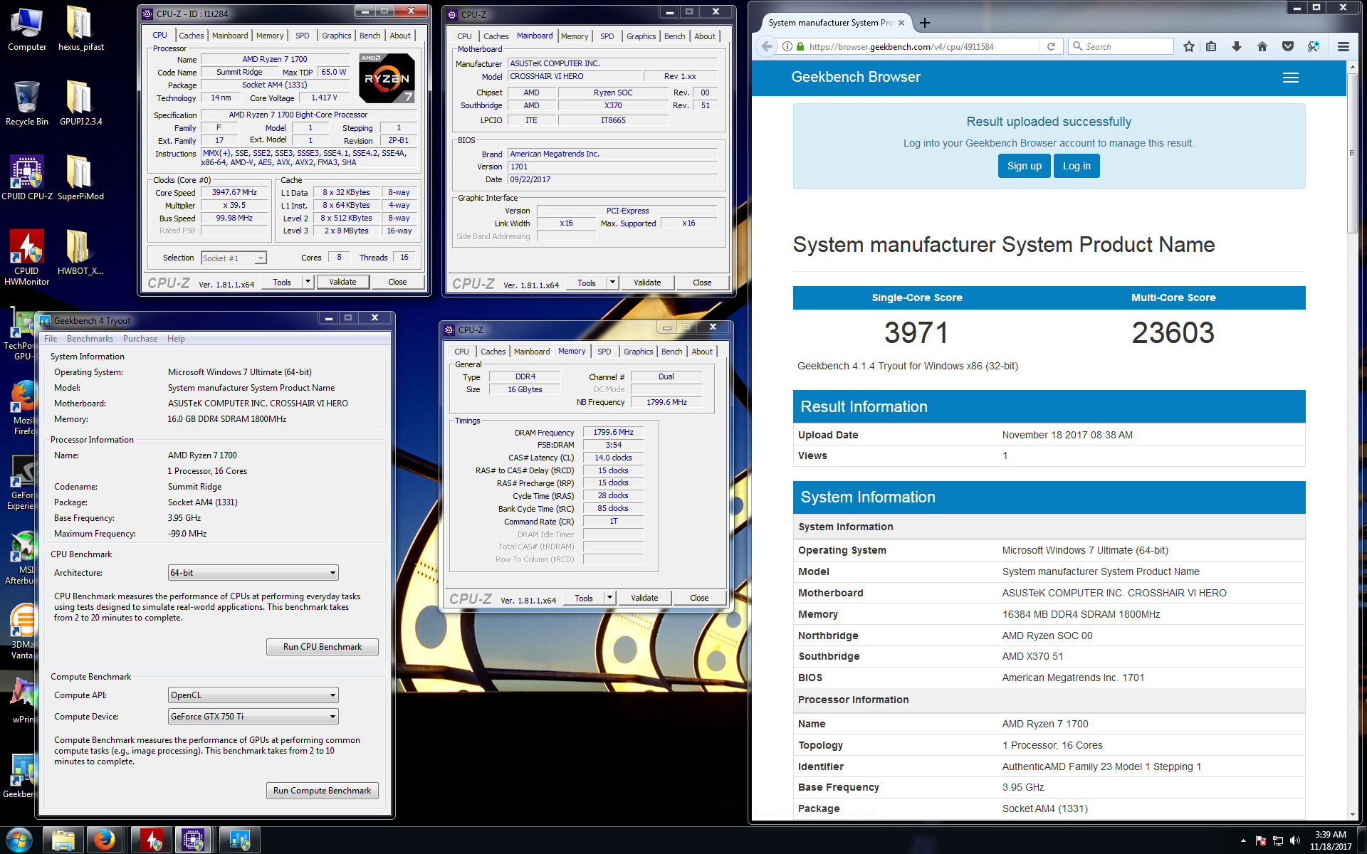The height and width of the screenshot is (854, 1367).
Task: Click the Ryzen 7 logo in CPU-Z
Action: (387, 78)
